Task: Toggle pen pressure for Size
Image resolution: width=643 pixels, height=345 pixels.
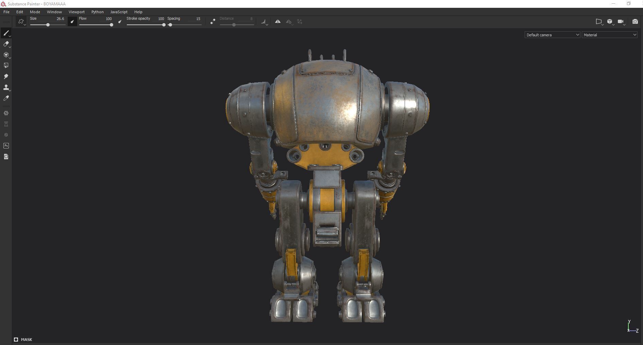Action: point(72,22)
